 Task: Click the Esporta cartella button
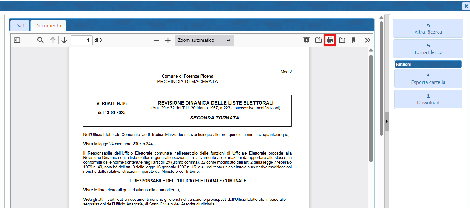click(428, 79)
